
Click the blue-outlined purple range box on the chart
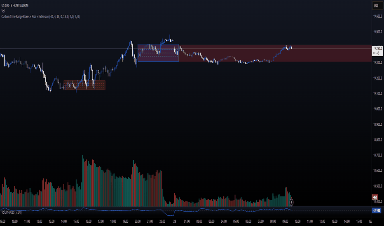click(158, 53)
